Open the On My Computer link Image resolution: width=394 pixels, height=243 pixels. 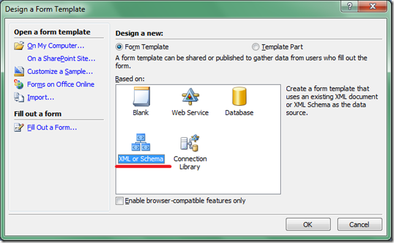point(56,46)
